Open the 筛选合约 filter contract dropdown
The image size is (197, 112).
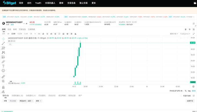click(26, 101)
